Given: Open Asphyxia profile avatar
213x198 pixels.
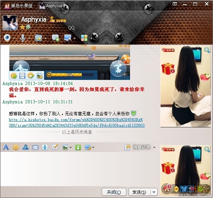Looking at the screenshot, I should point(10,22).
